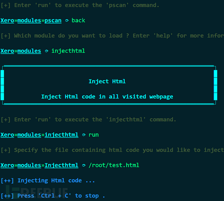The height and width of the screenshot is (201, 224).
Task: Click the "Press 'Ctrl + C' to stop" line
Action: [x=53, y=196]
